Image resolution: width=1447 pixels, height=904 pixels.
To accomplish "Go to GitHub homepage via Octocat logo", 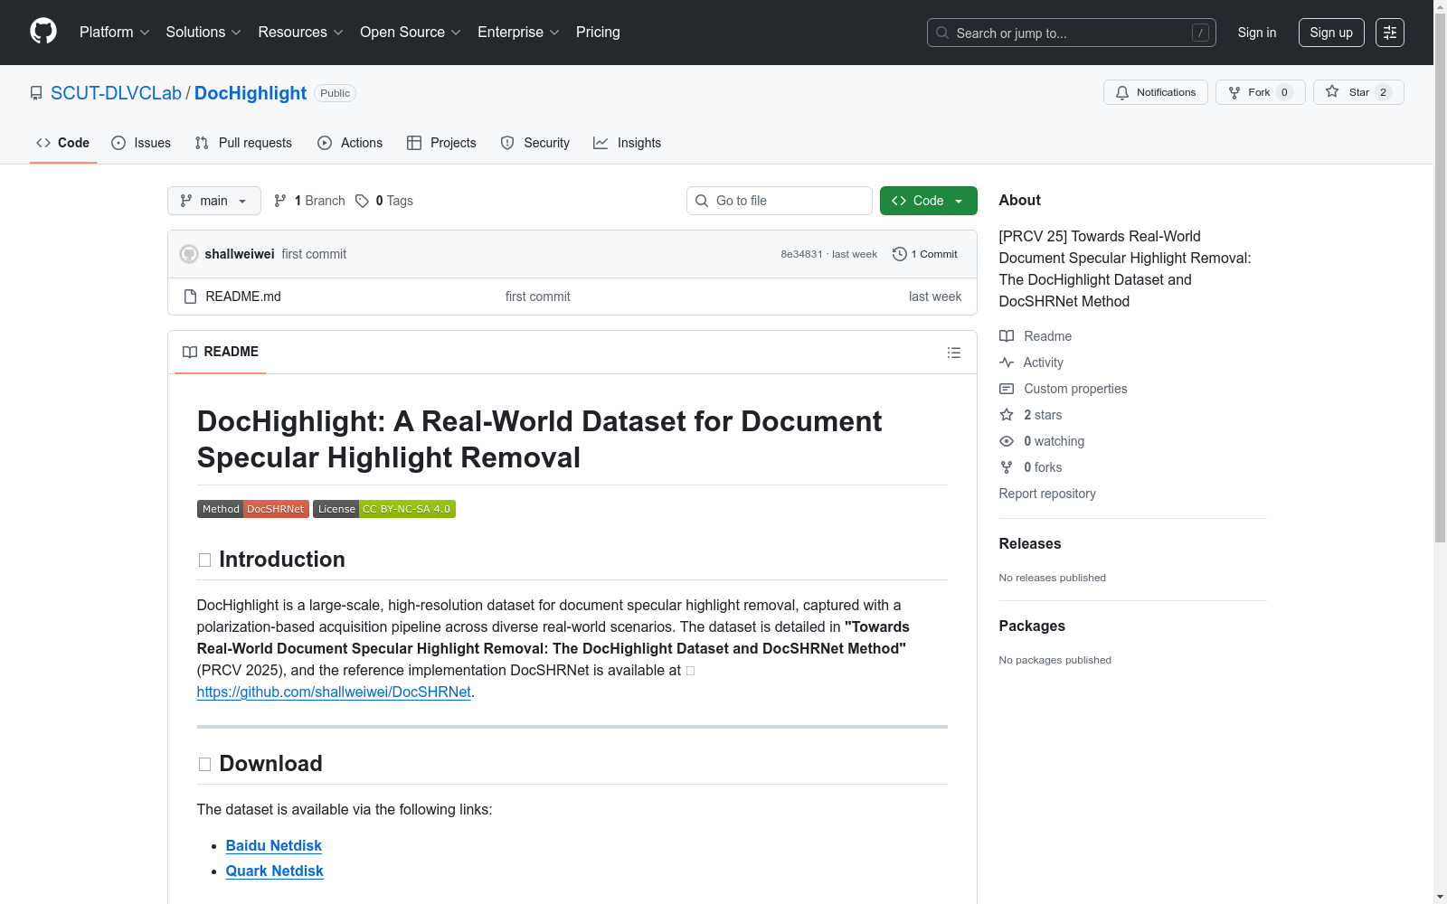I will pos(43,32).
